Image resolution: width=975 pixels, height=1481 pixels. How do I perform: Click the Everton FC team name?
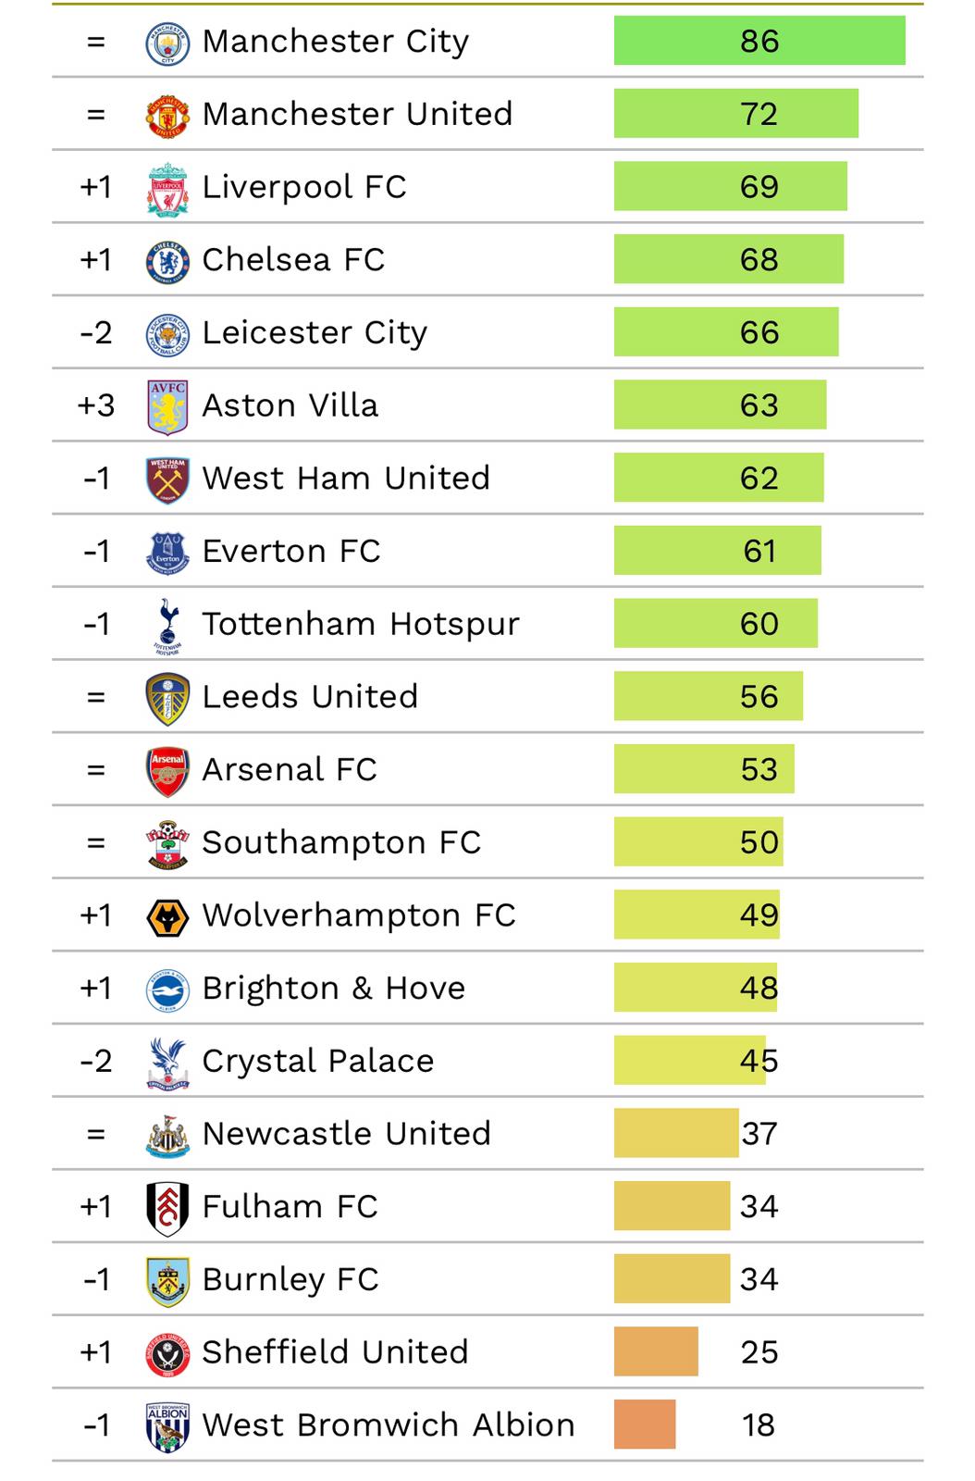[x=291, y=552]
